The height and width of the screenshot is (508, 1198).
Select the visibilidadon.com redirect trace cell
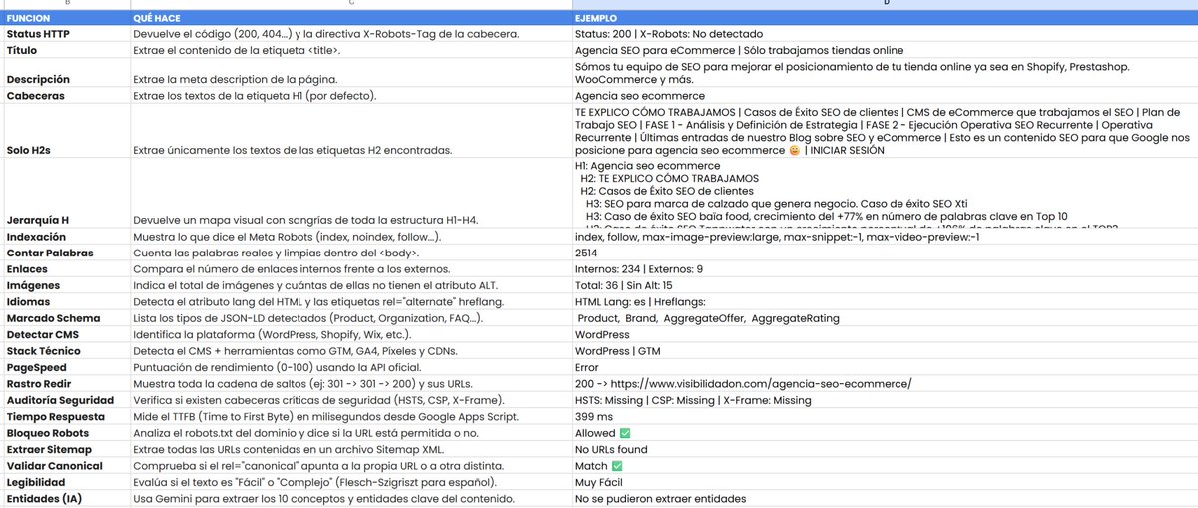click(885, 383)
